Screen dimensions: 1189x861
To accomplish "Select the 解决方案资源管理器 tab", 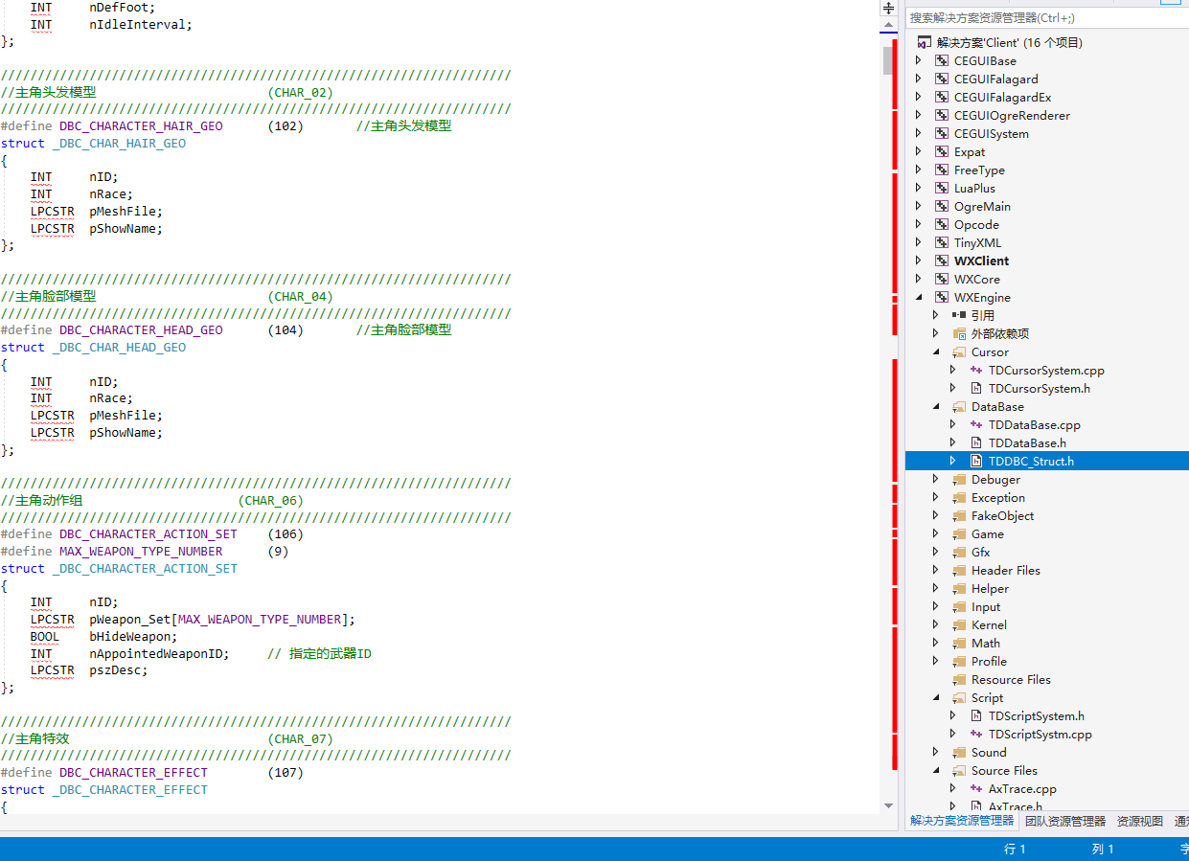I will pyautogui.click(x=961, y=821).
